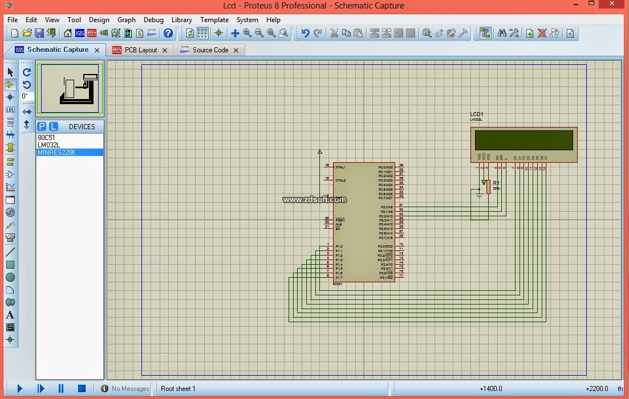Viewport: 629px width, 399px height.
Task: Choose the 2D graphics text tool
Action: click(10, 315)
